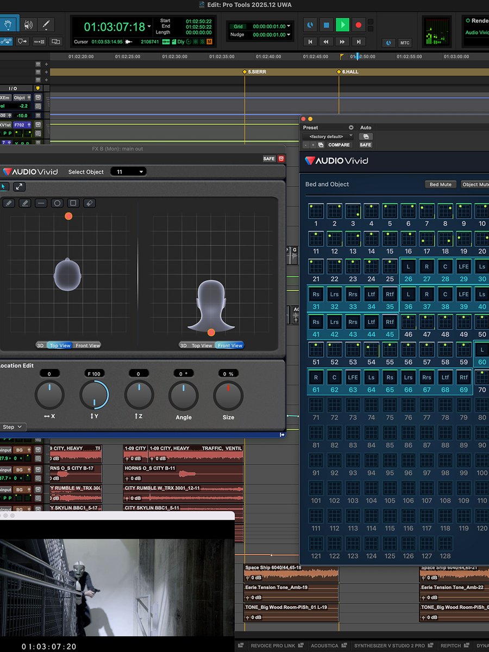Select Top View tab in left panner

click(x=60, y=346)
